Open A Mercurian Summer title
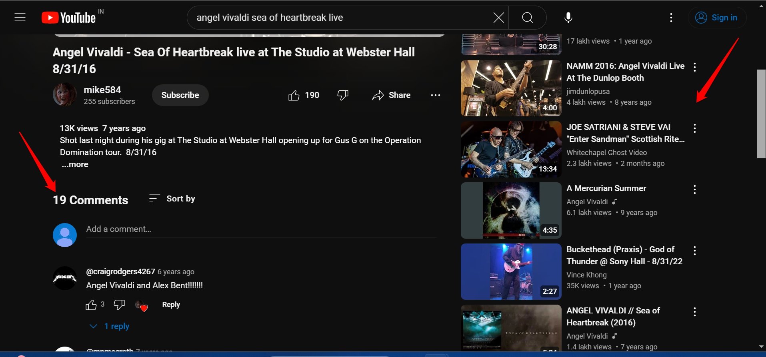 606,188
